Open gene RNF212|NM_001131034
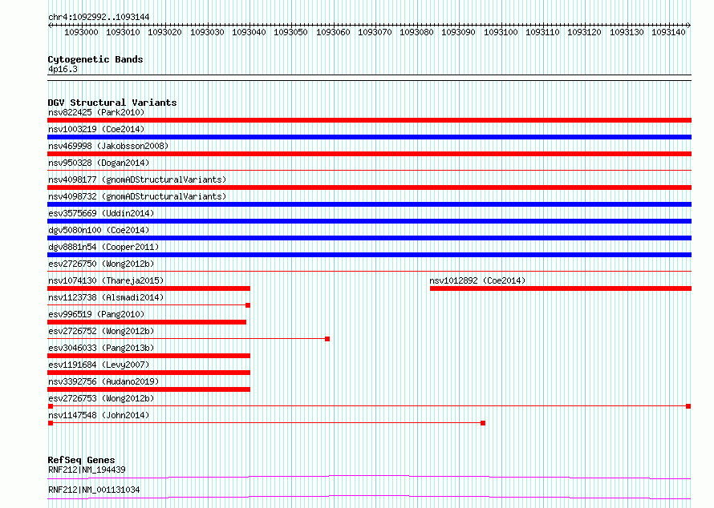 point(94,490)
